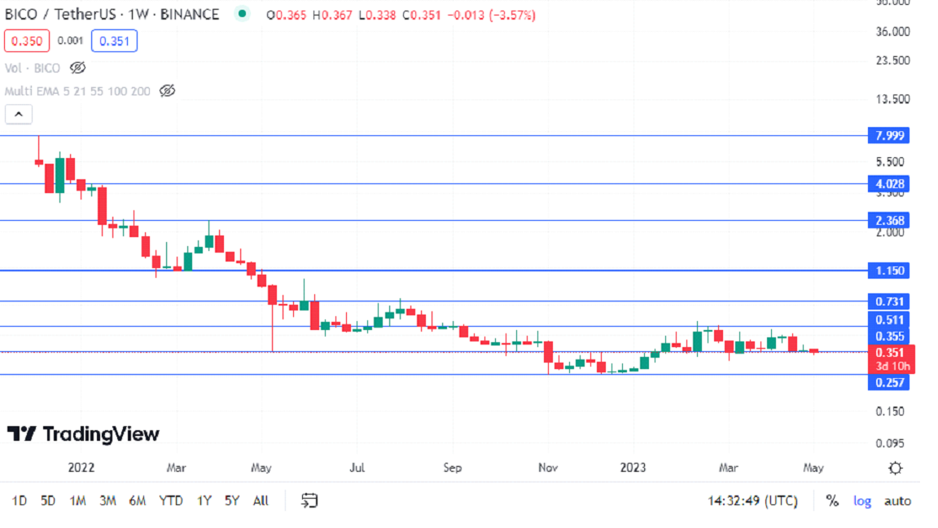Select the 7.999 horizontal line price label
Viewport: 938px width, 528px height.
(x=889, y=136)
